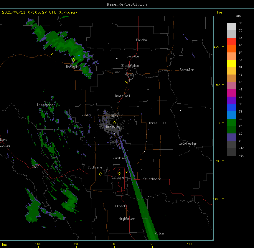Click the Stettler town label
The image size is (254, 248).
pos(187,70)
